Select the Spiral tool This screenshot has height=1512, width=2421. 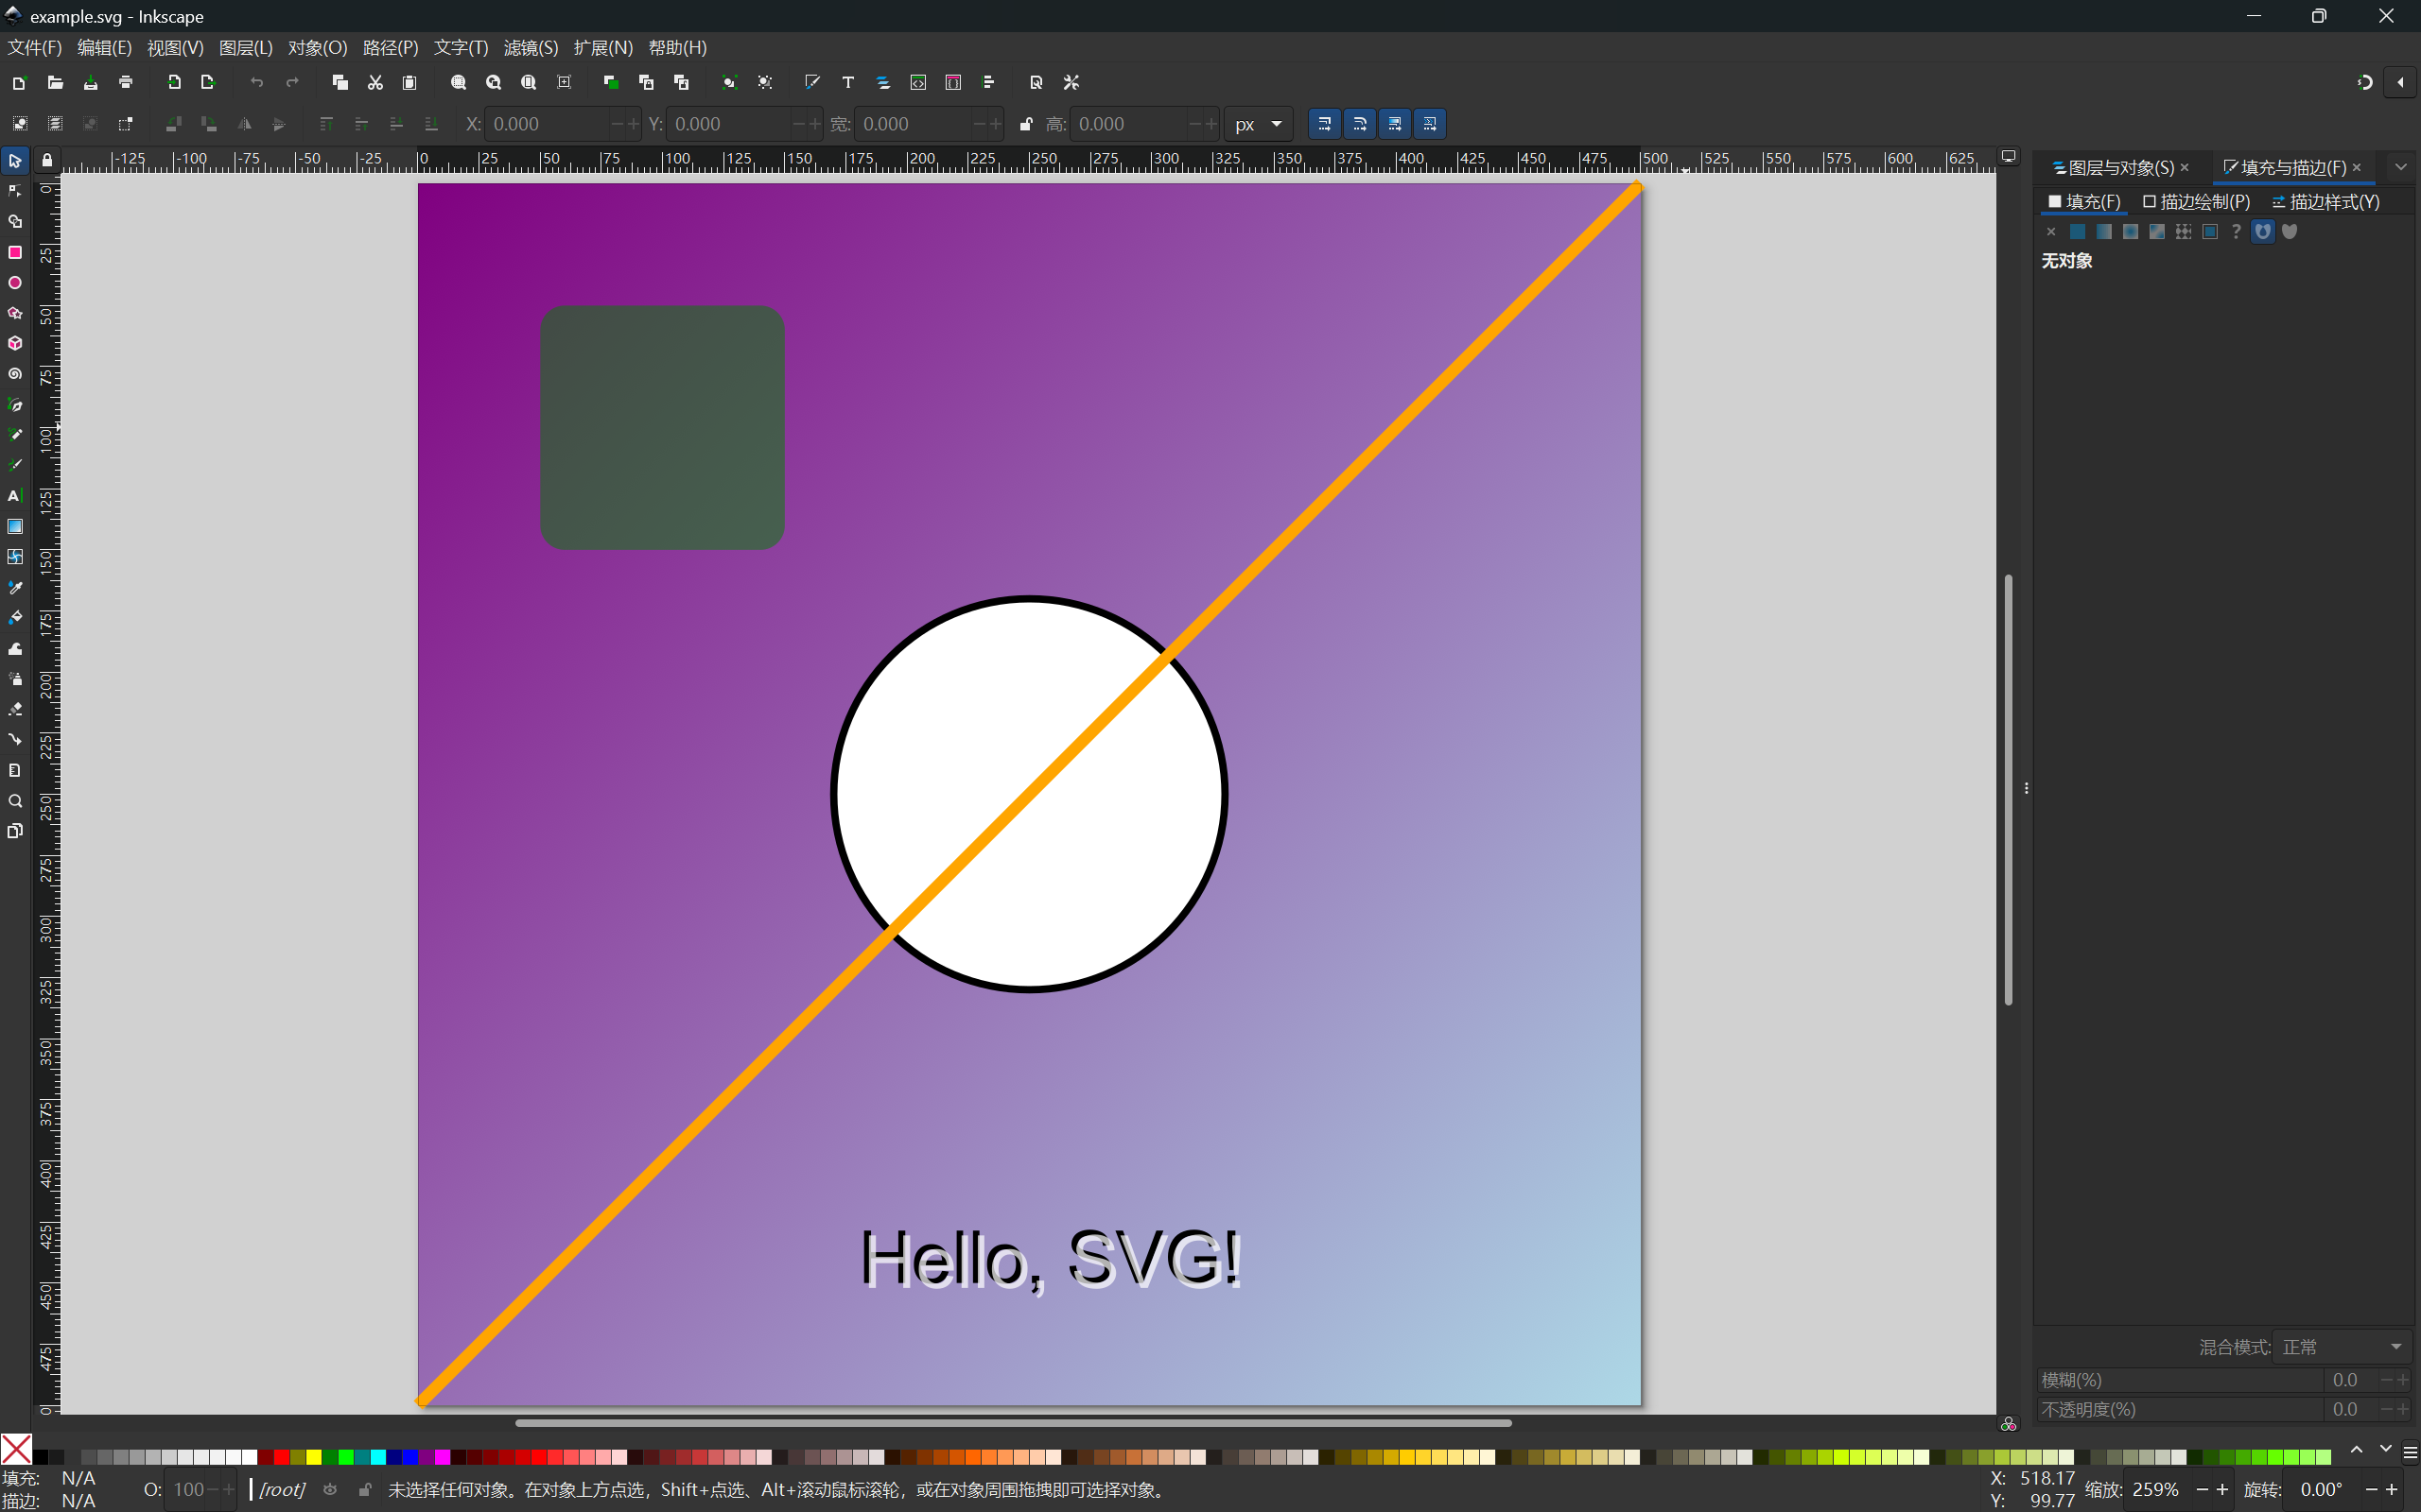[x=15, y=374]
